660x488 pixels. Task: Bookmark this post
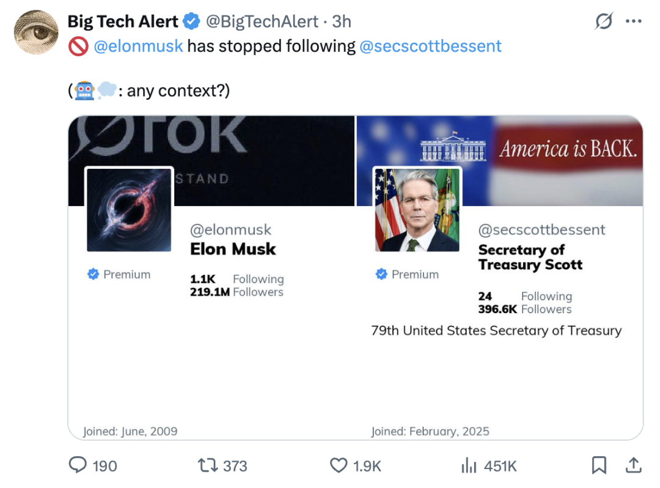tap(599, 466)
